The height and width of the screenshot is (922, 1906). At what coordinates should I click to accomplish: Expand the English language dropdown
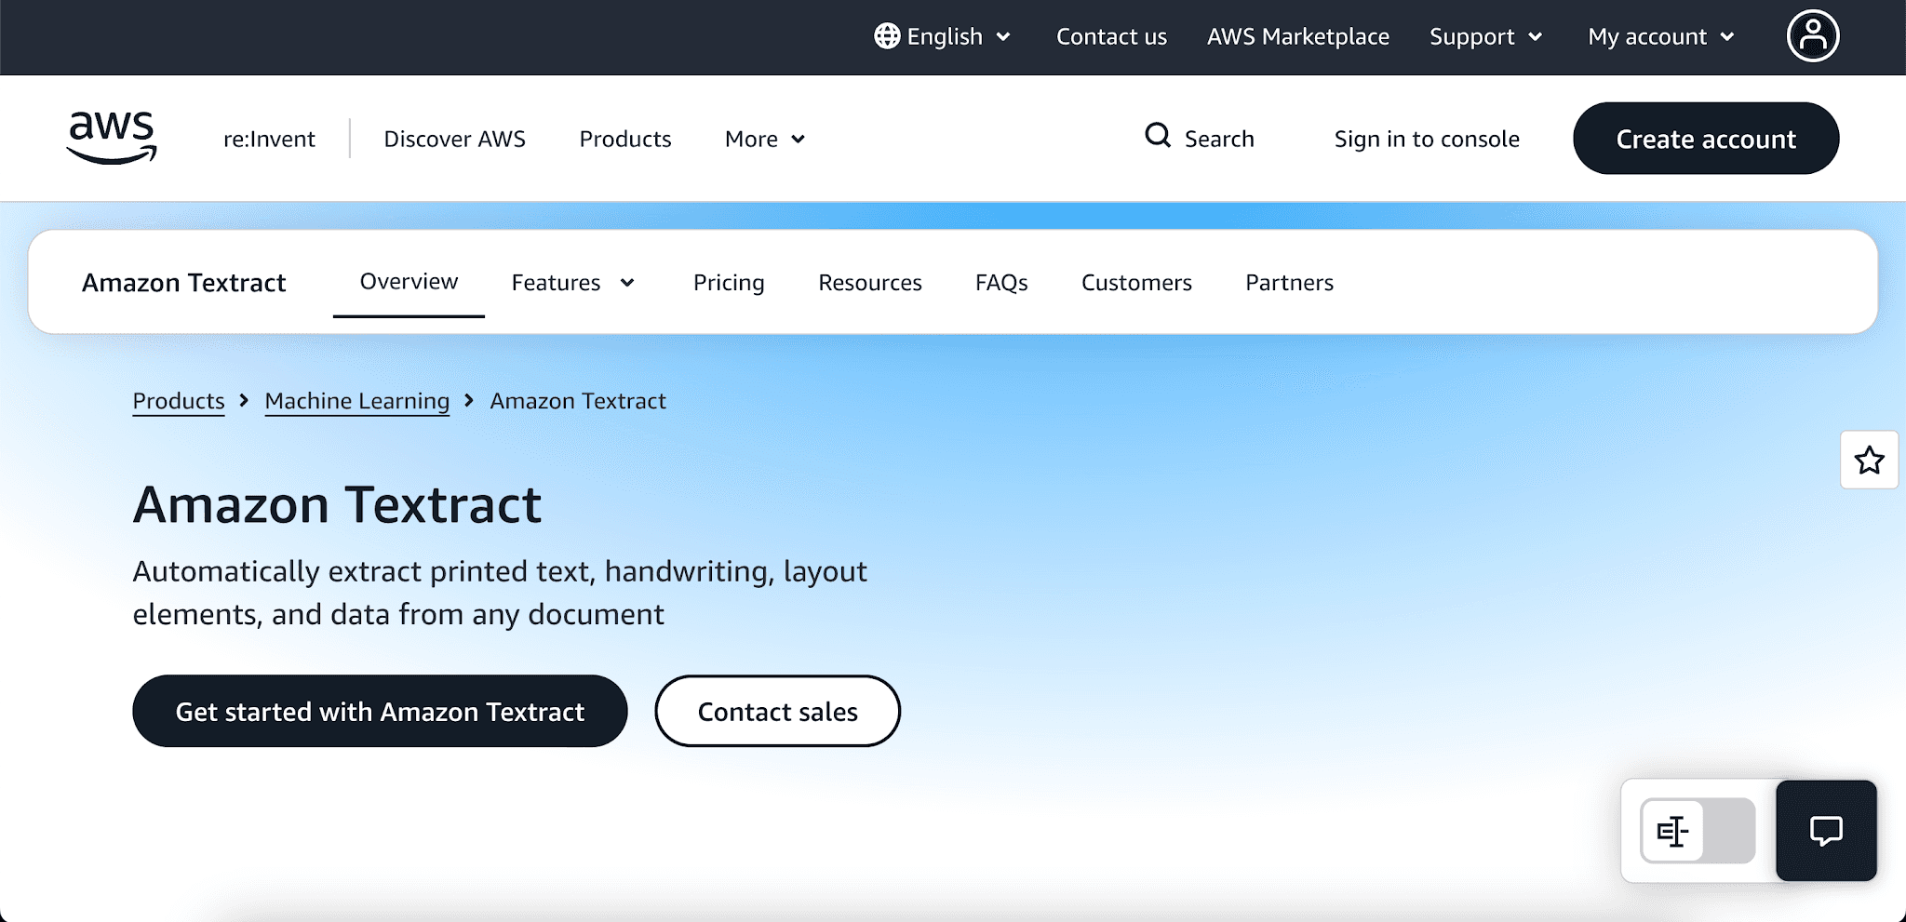(943, 36)
